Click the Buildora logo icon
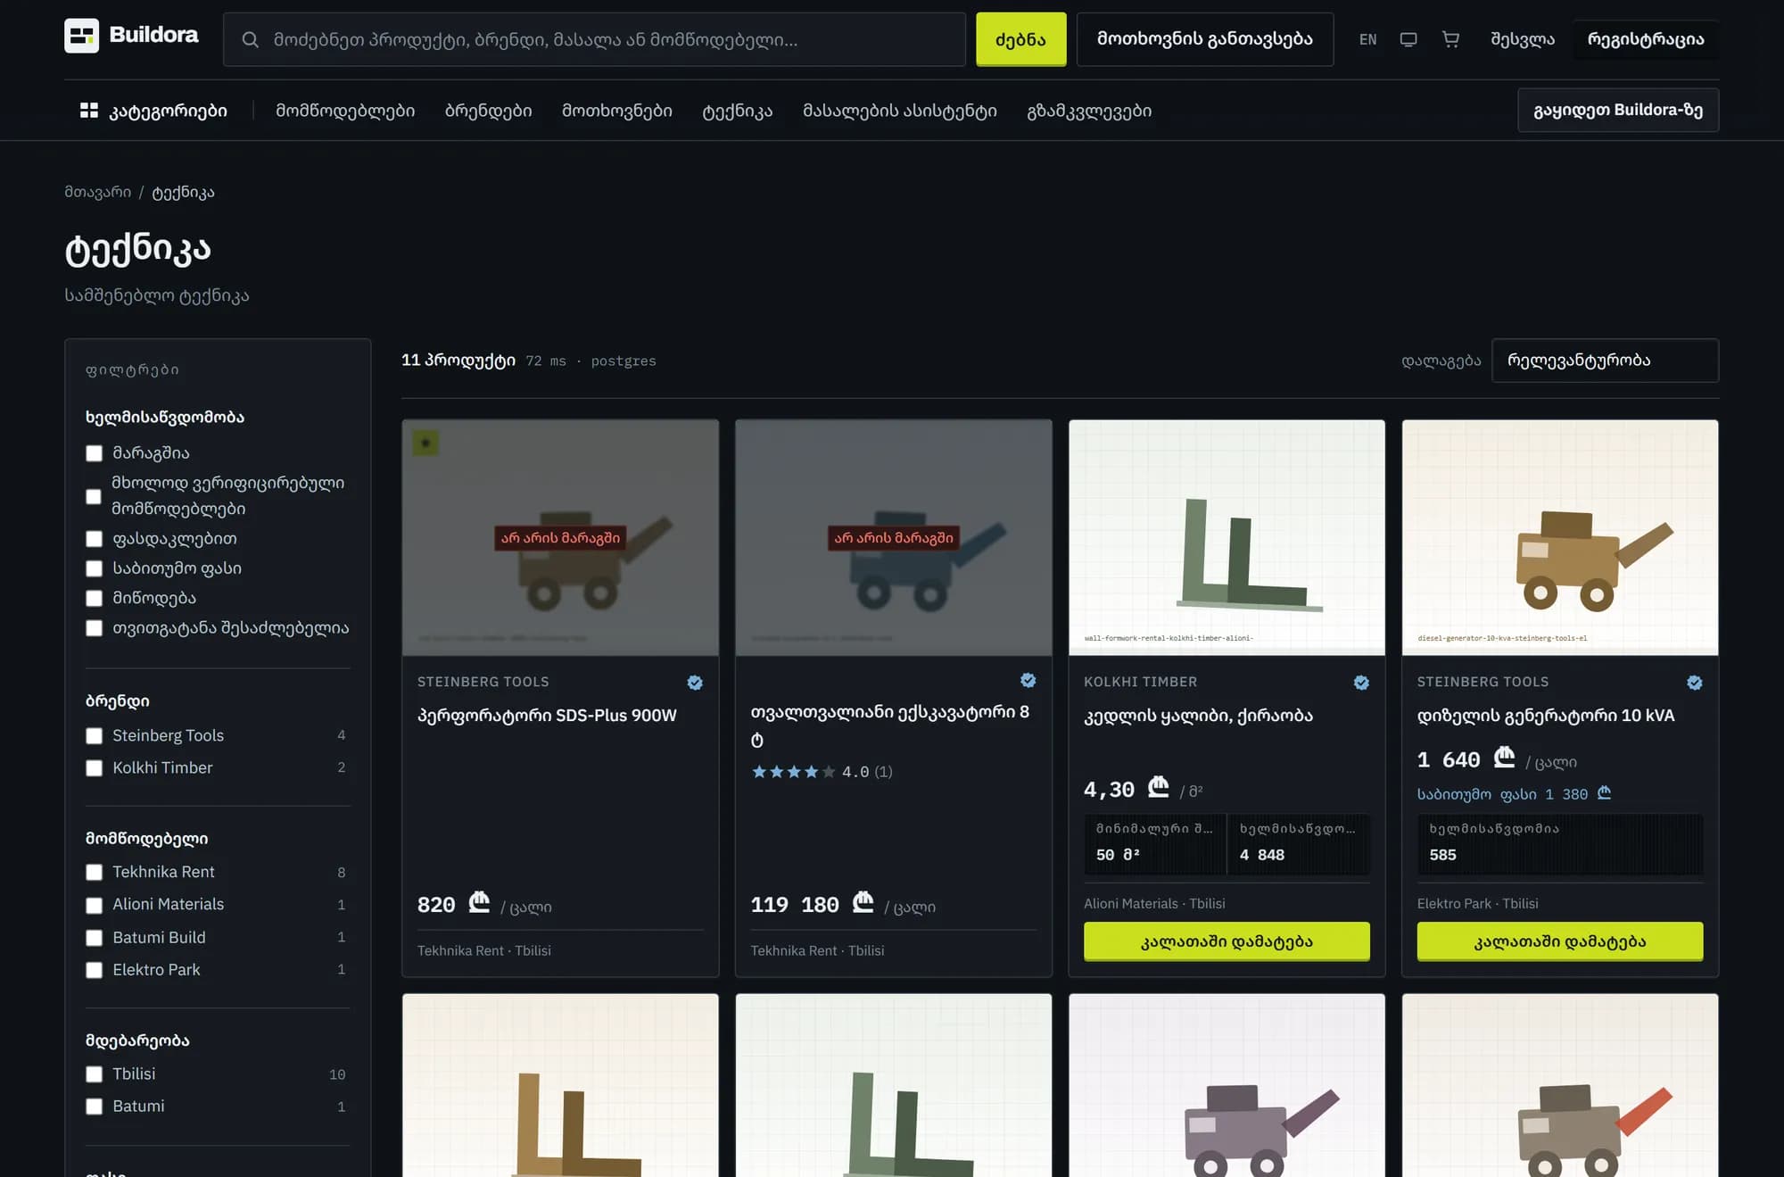Image resolution: width=1784 pixels, height=1177 pixels. (81, 36)
